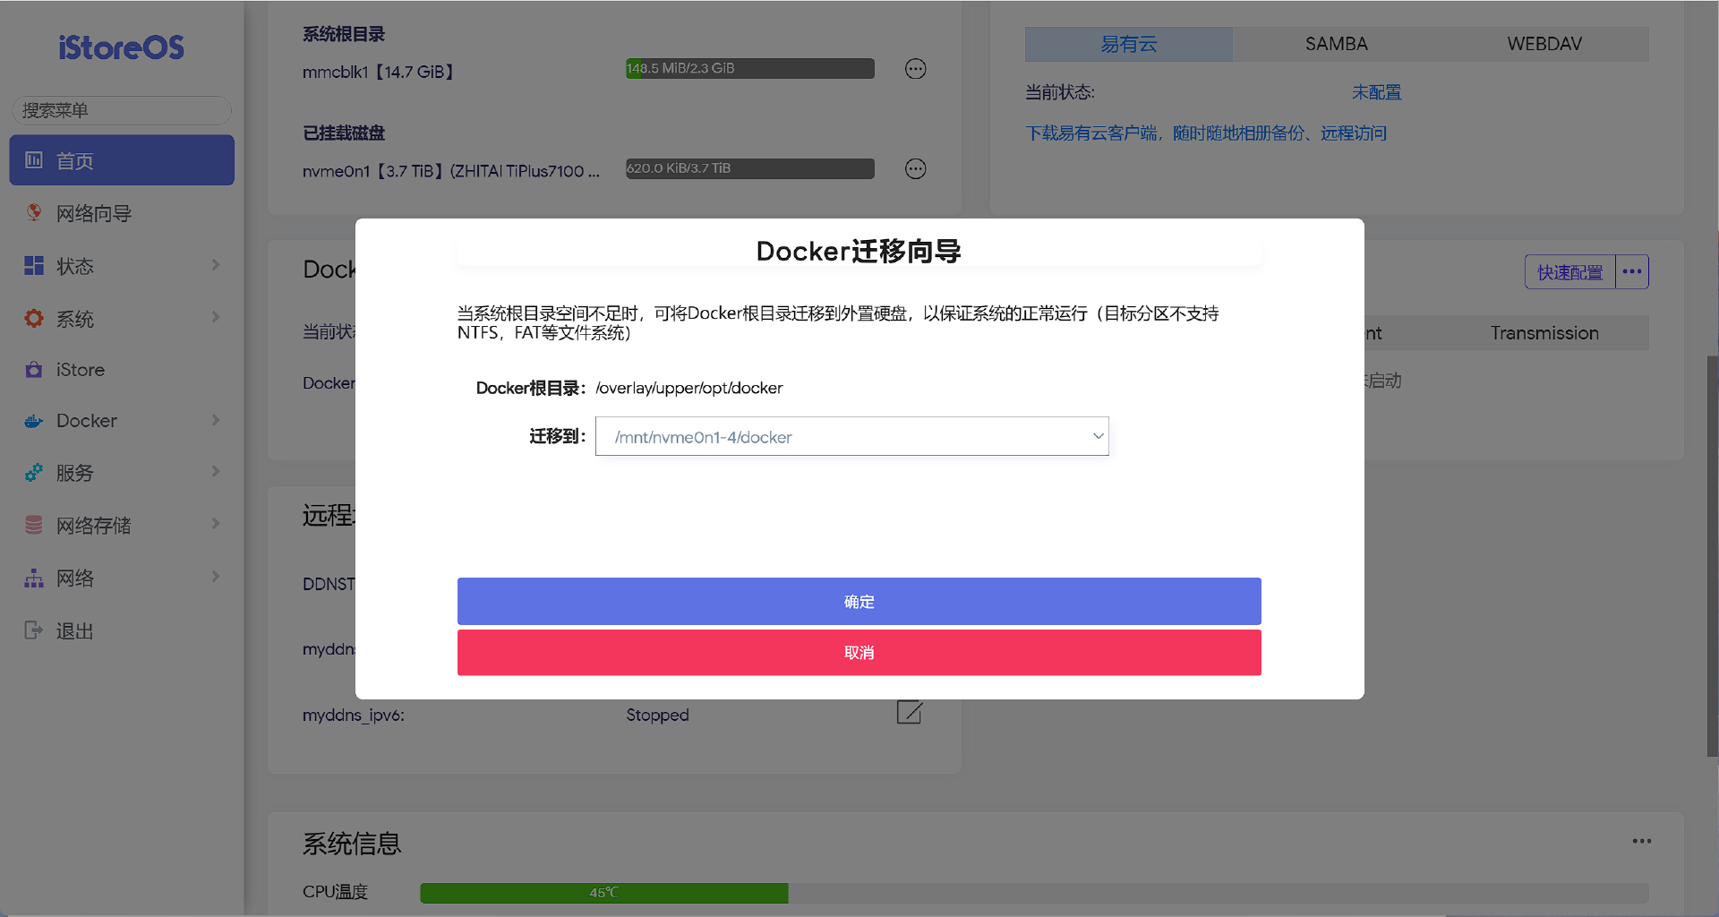
Task: Click the 退出 logout icon in sidebar
Action: 34,630
